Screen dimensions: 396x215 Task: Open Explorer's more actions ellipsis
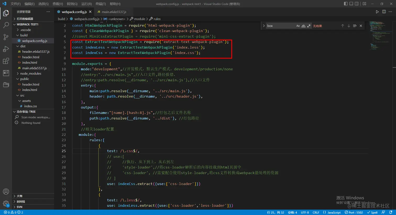[48, 12]
